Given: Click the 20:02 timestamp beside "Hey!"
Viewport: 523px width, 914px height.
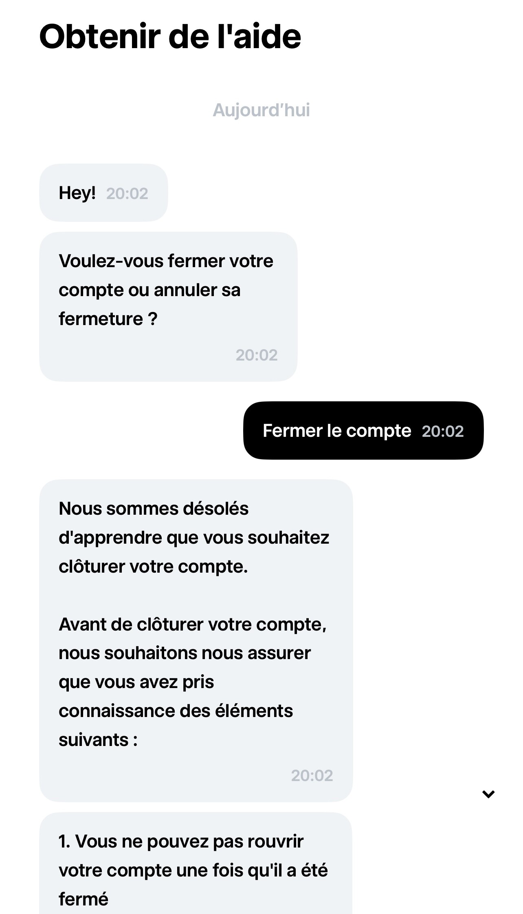Looking at the screenshot, I should [127, 193].
